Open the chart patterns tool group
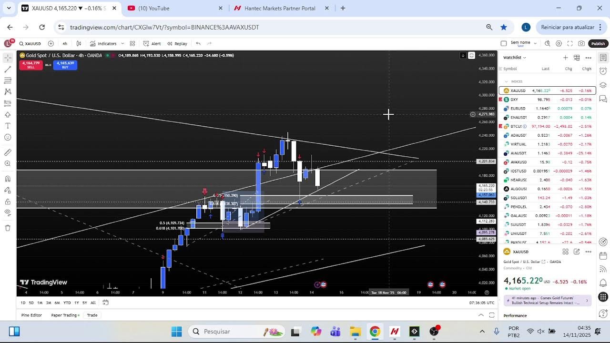This screenshot has height=343, width=610. click(x=8, y=91)
